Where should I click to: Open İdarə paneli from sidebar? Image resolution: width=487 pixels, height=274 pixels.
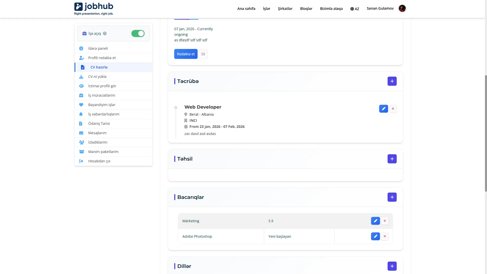pyautogui.click(x=113, y=48)
